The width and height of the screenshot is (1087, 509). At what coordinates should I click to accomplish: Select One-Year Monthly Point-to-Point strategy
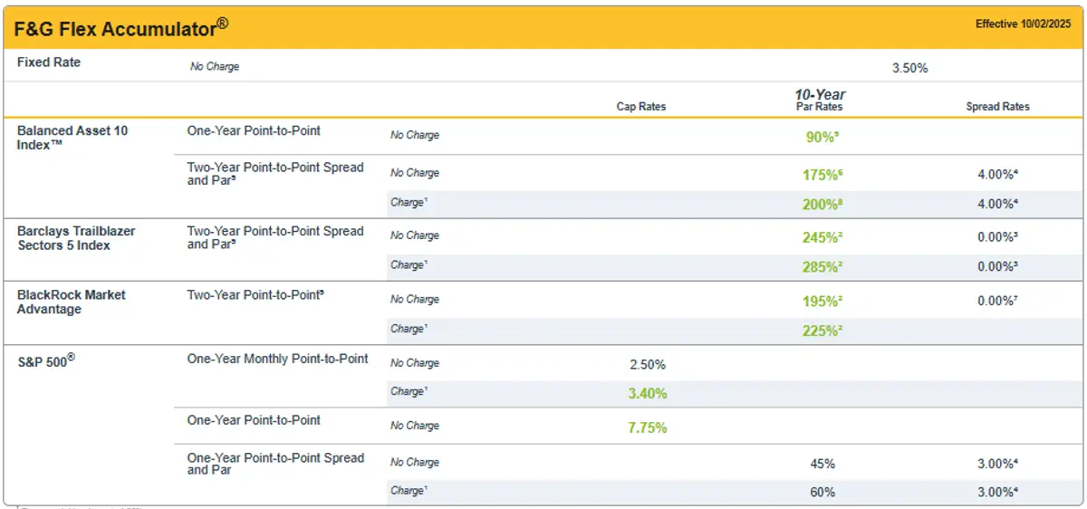coord(278,359)
